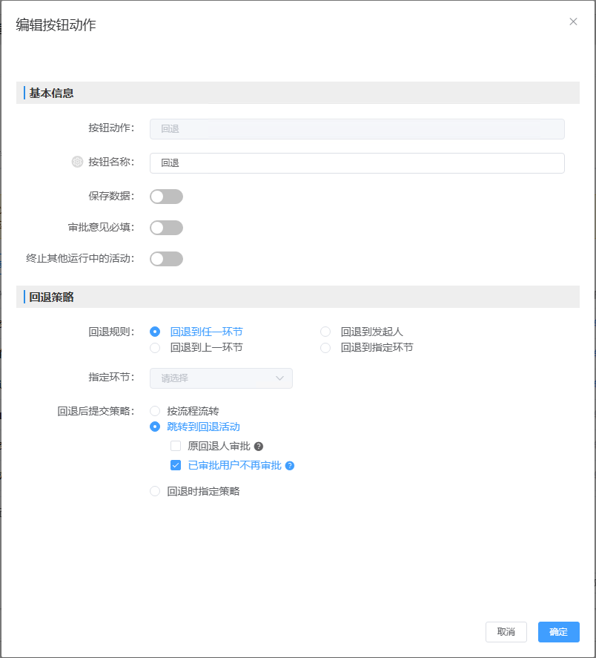Viewport: 596px width, 658px height.
Task: Select 按流程流转 submit strategy
Action: coord(155,411)
